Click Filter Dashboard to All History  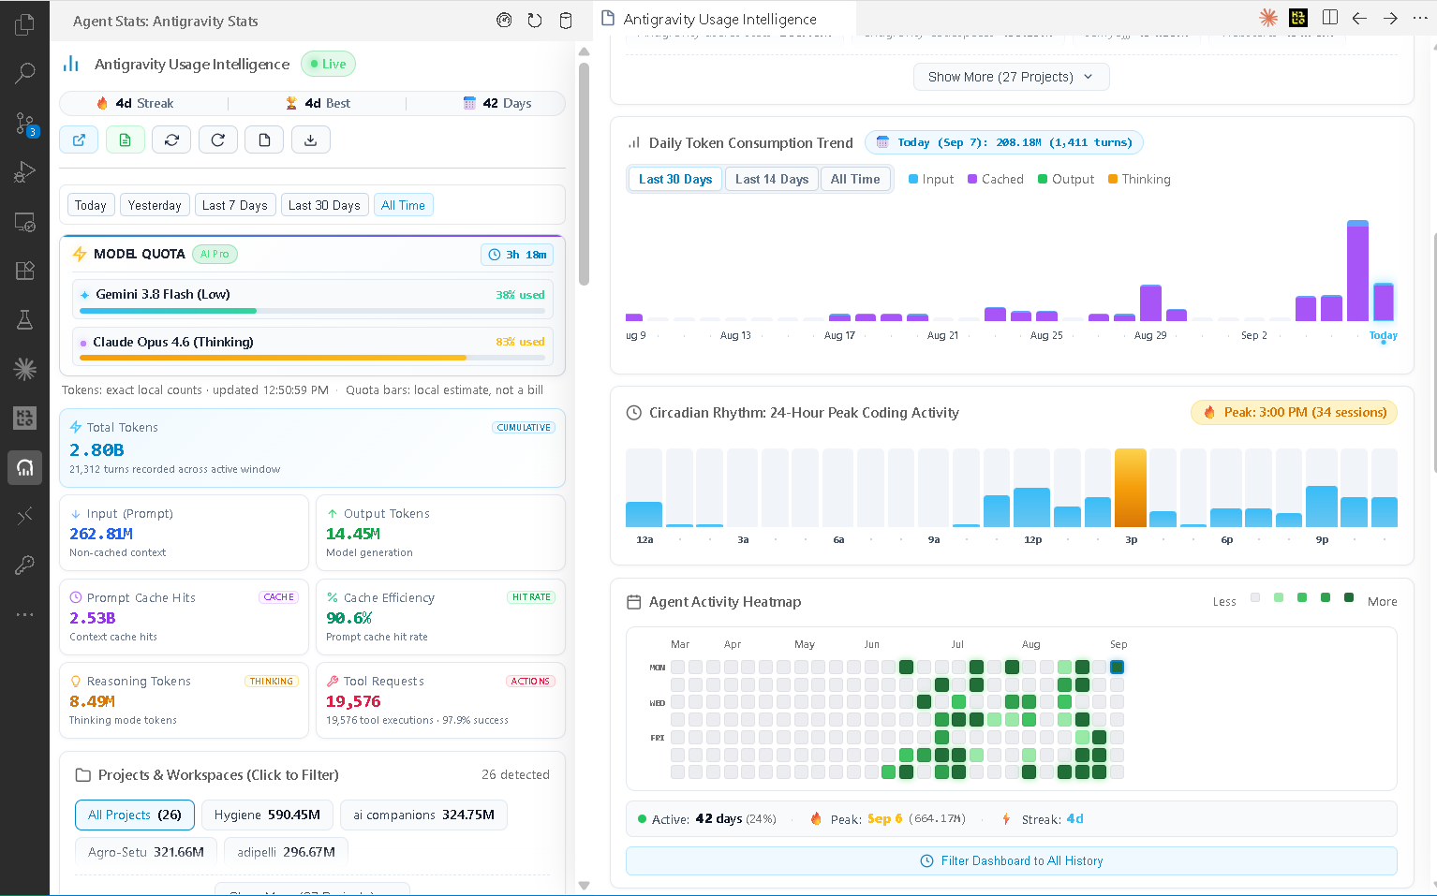[1012, 860]
